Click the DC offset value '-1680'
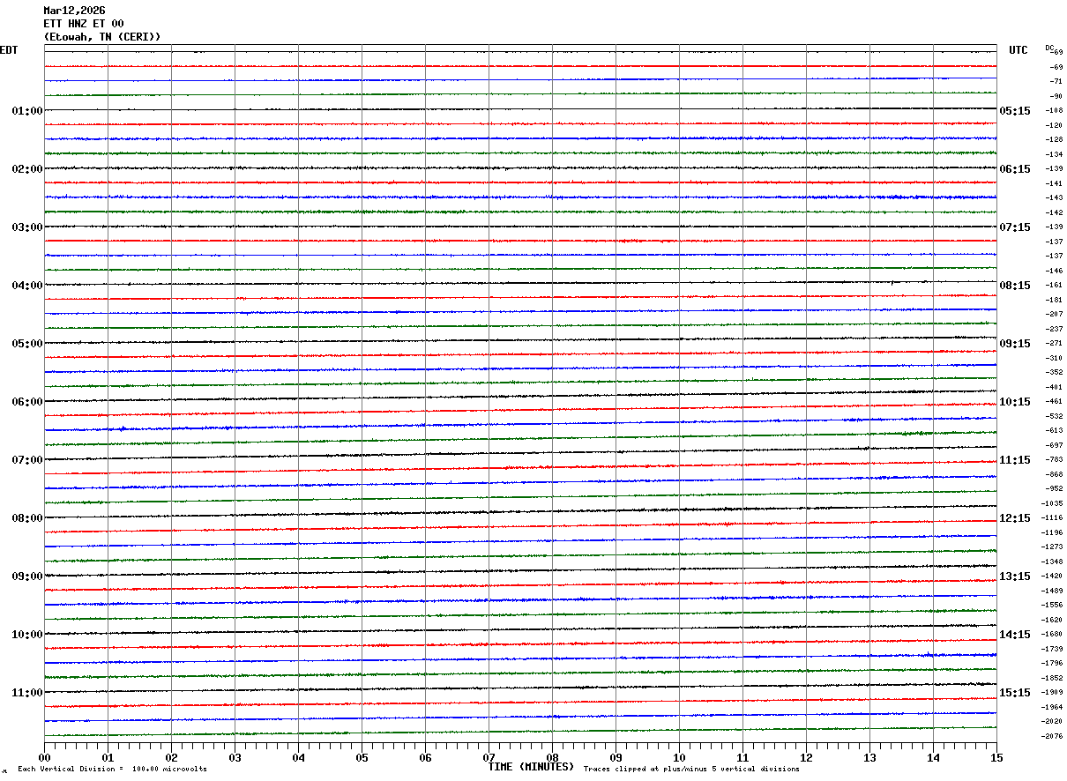This screenshot has width=1067, height=781. coord(1052,635)
